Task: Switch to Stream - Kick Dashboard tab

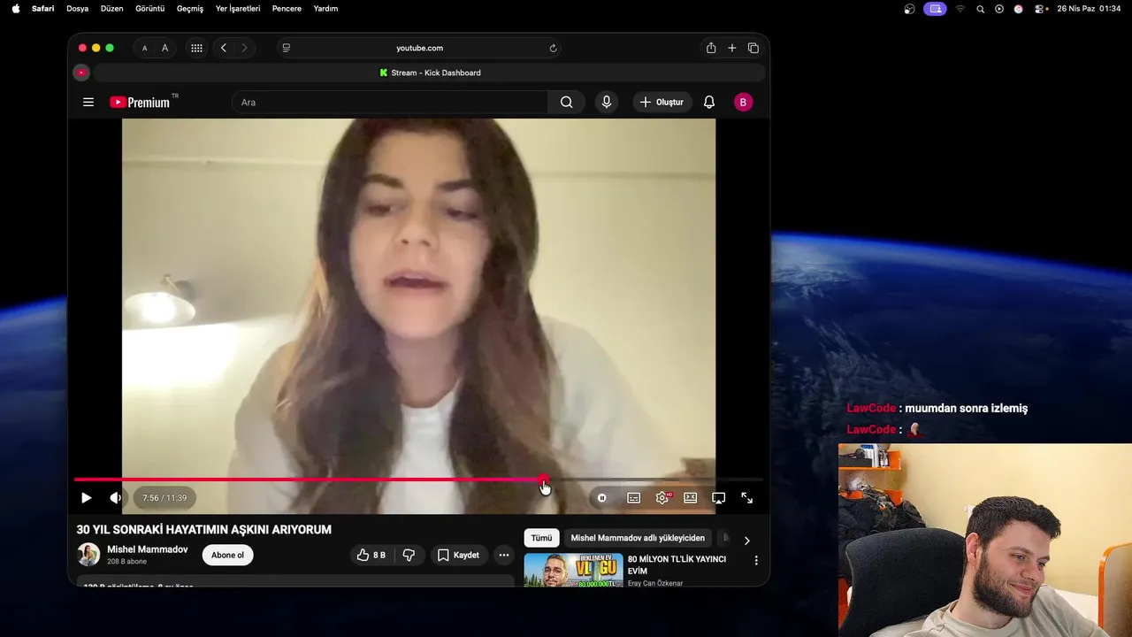Action: point(430,73)
